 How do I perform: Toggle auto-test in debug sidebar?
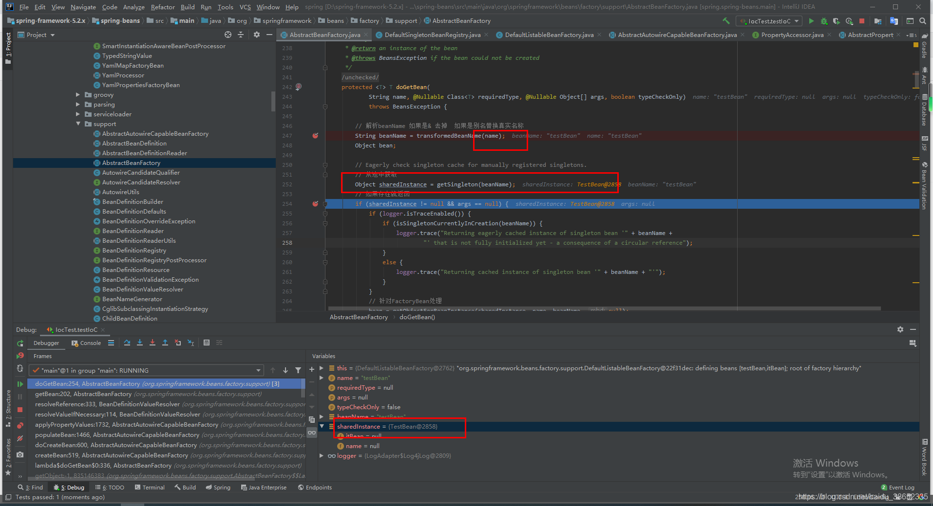(x=20, y=368)
